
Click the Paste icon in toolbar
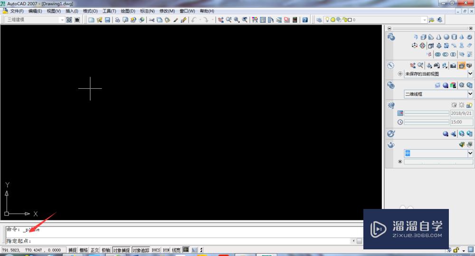click(167, 19)
